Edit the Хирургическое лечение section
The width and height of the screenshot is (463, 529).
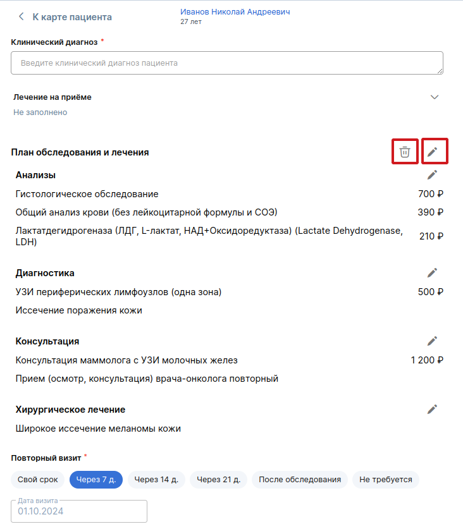point(433,409)
